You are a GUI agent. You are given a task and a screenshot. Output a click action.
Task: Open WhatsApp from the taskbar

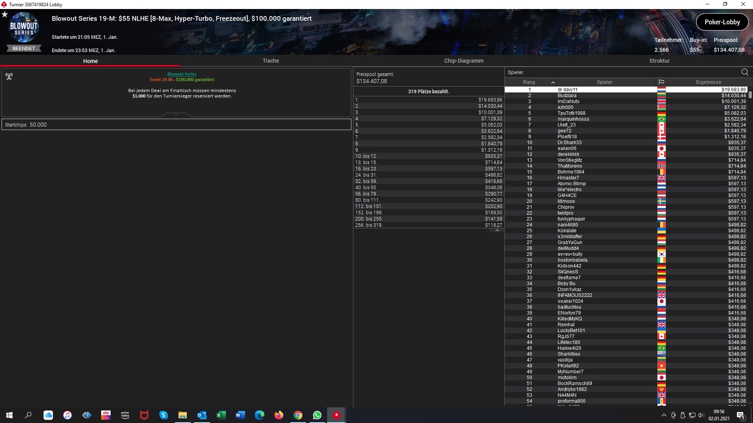(x=317, y=415)
